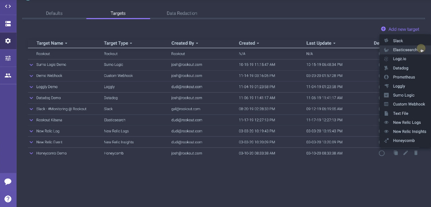Click the New Relic Event target name

[x=49, y=142]
